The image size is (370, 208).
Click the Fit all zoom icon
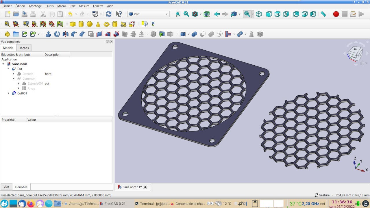click(x=178, y=14)
